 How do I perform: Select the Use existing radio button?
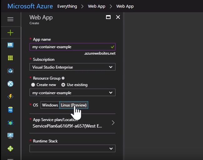[63, 85]
